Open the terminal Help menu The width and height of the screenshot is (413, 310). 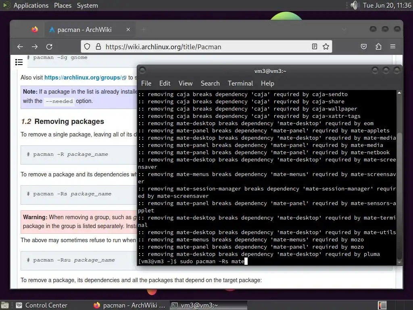(x=268, y=83)
